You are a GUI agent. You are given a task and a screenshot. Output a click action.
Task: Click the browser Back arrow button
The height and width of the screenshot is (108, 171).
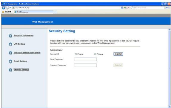4,8
